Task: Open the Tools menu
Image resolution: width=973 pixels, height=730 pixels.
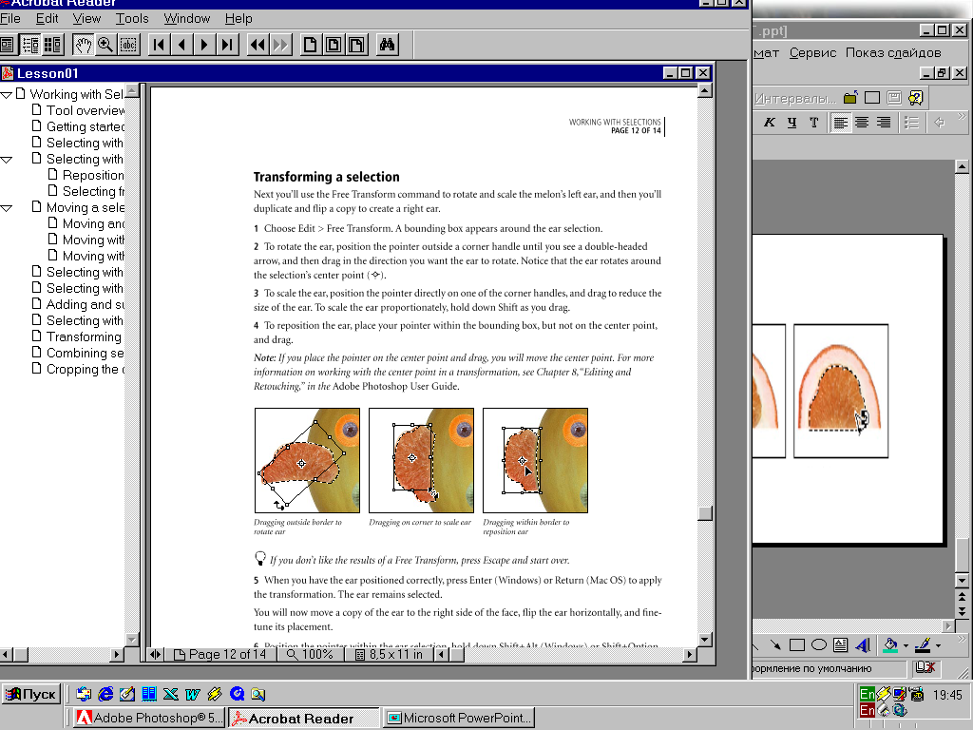Action: 132,19
